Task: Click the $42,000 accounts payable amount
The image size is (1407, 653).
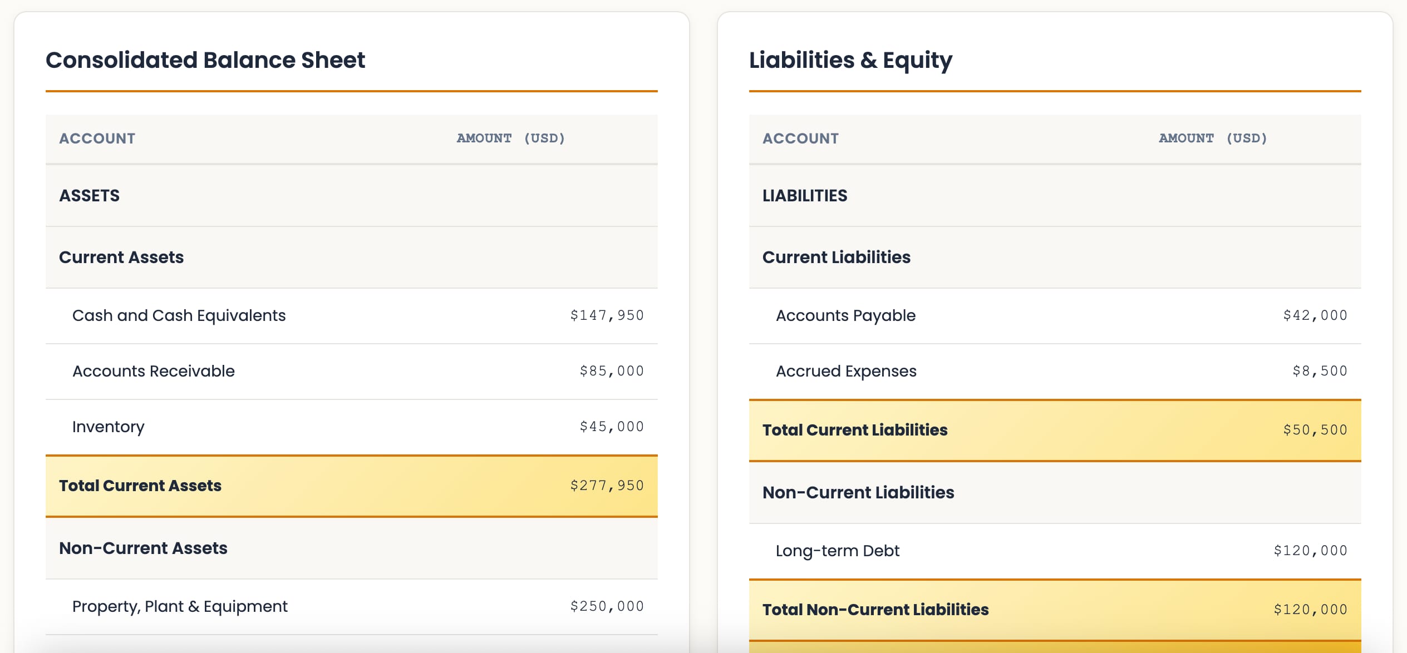Action: click(1315, 315)
